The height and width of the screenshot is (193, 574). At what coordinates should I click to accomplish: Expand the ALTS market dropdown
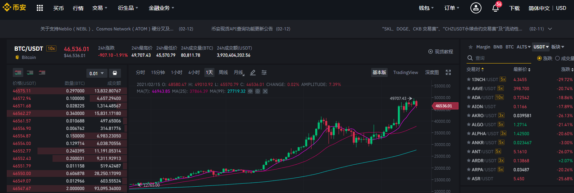[x=523, y=47]
